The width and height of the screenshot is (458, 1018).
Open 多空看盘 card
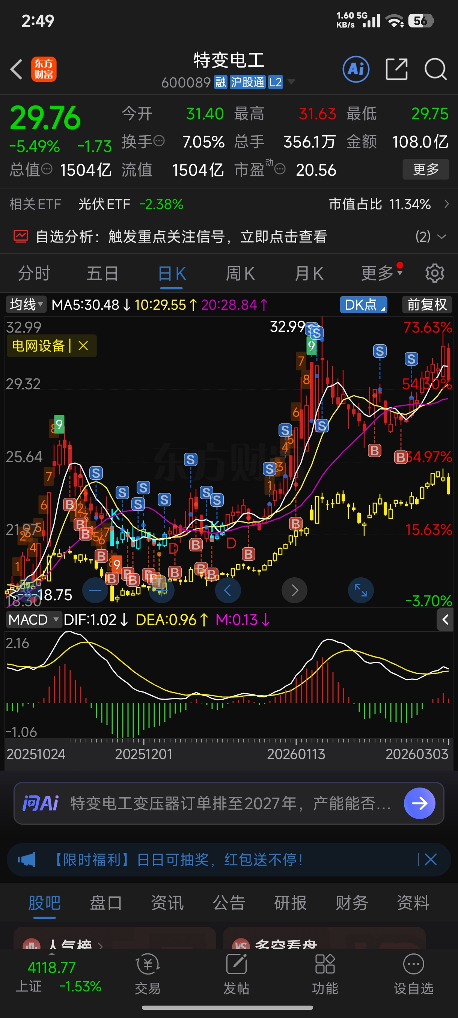click(324, 938)
